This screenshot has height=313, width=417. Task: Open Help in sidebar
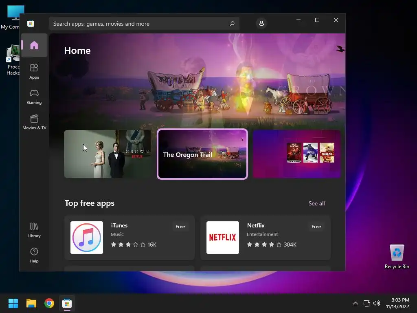pos(34,255)
